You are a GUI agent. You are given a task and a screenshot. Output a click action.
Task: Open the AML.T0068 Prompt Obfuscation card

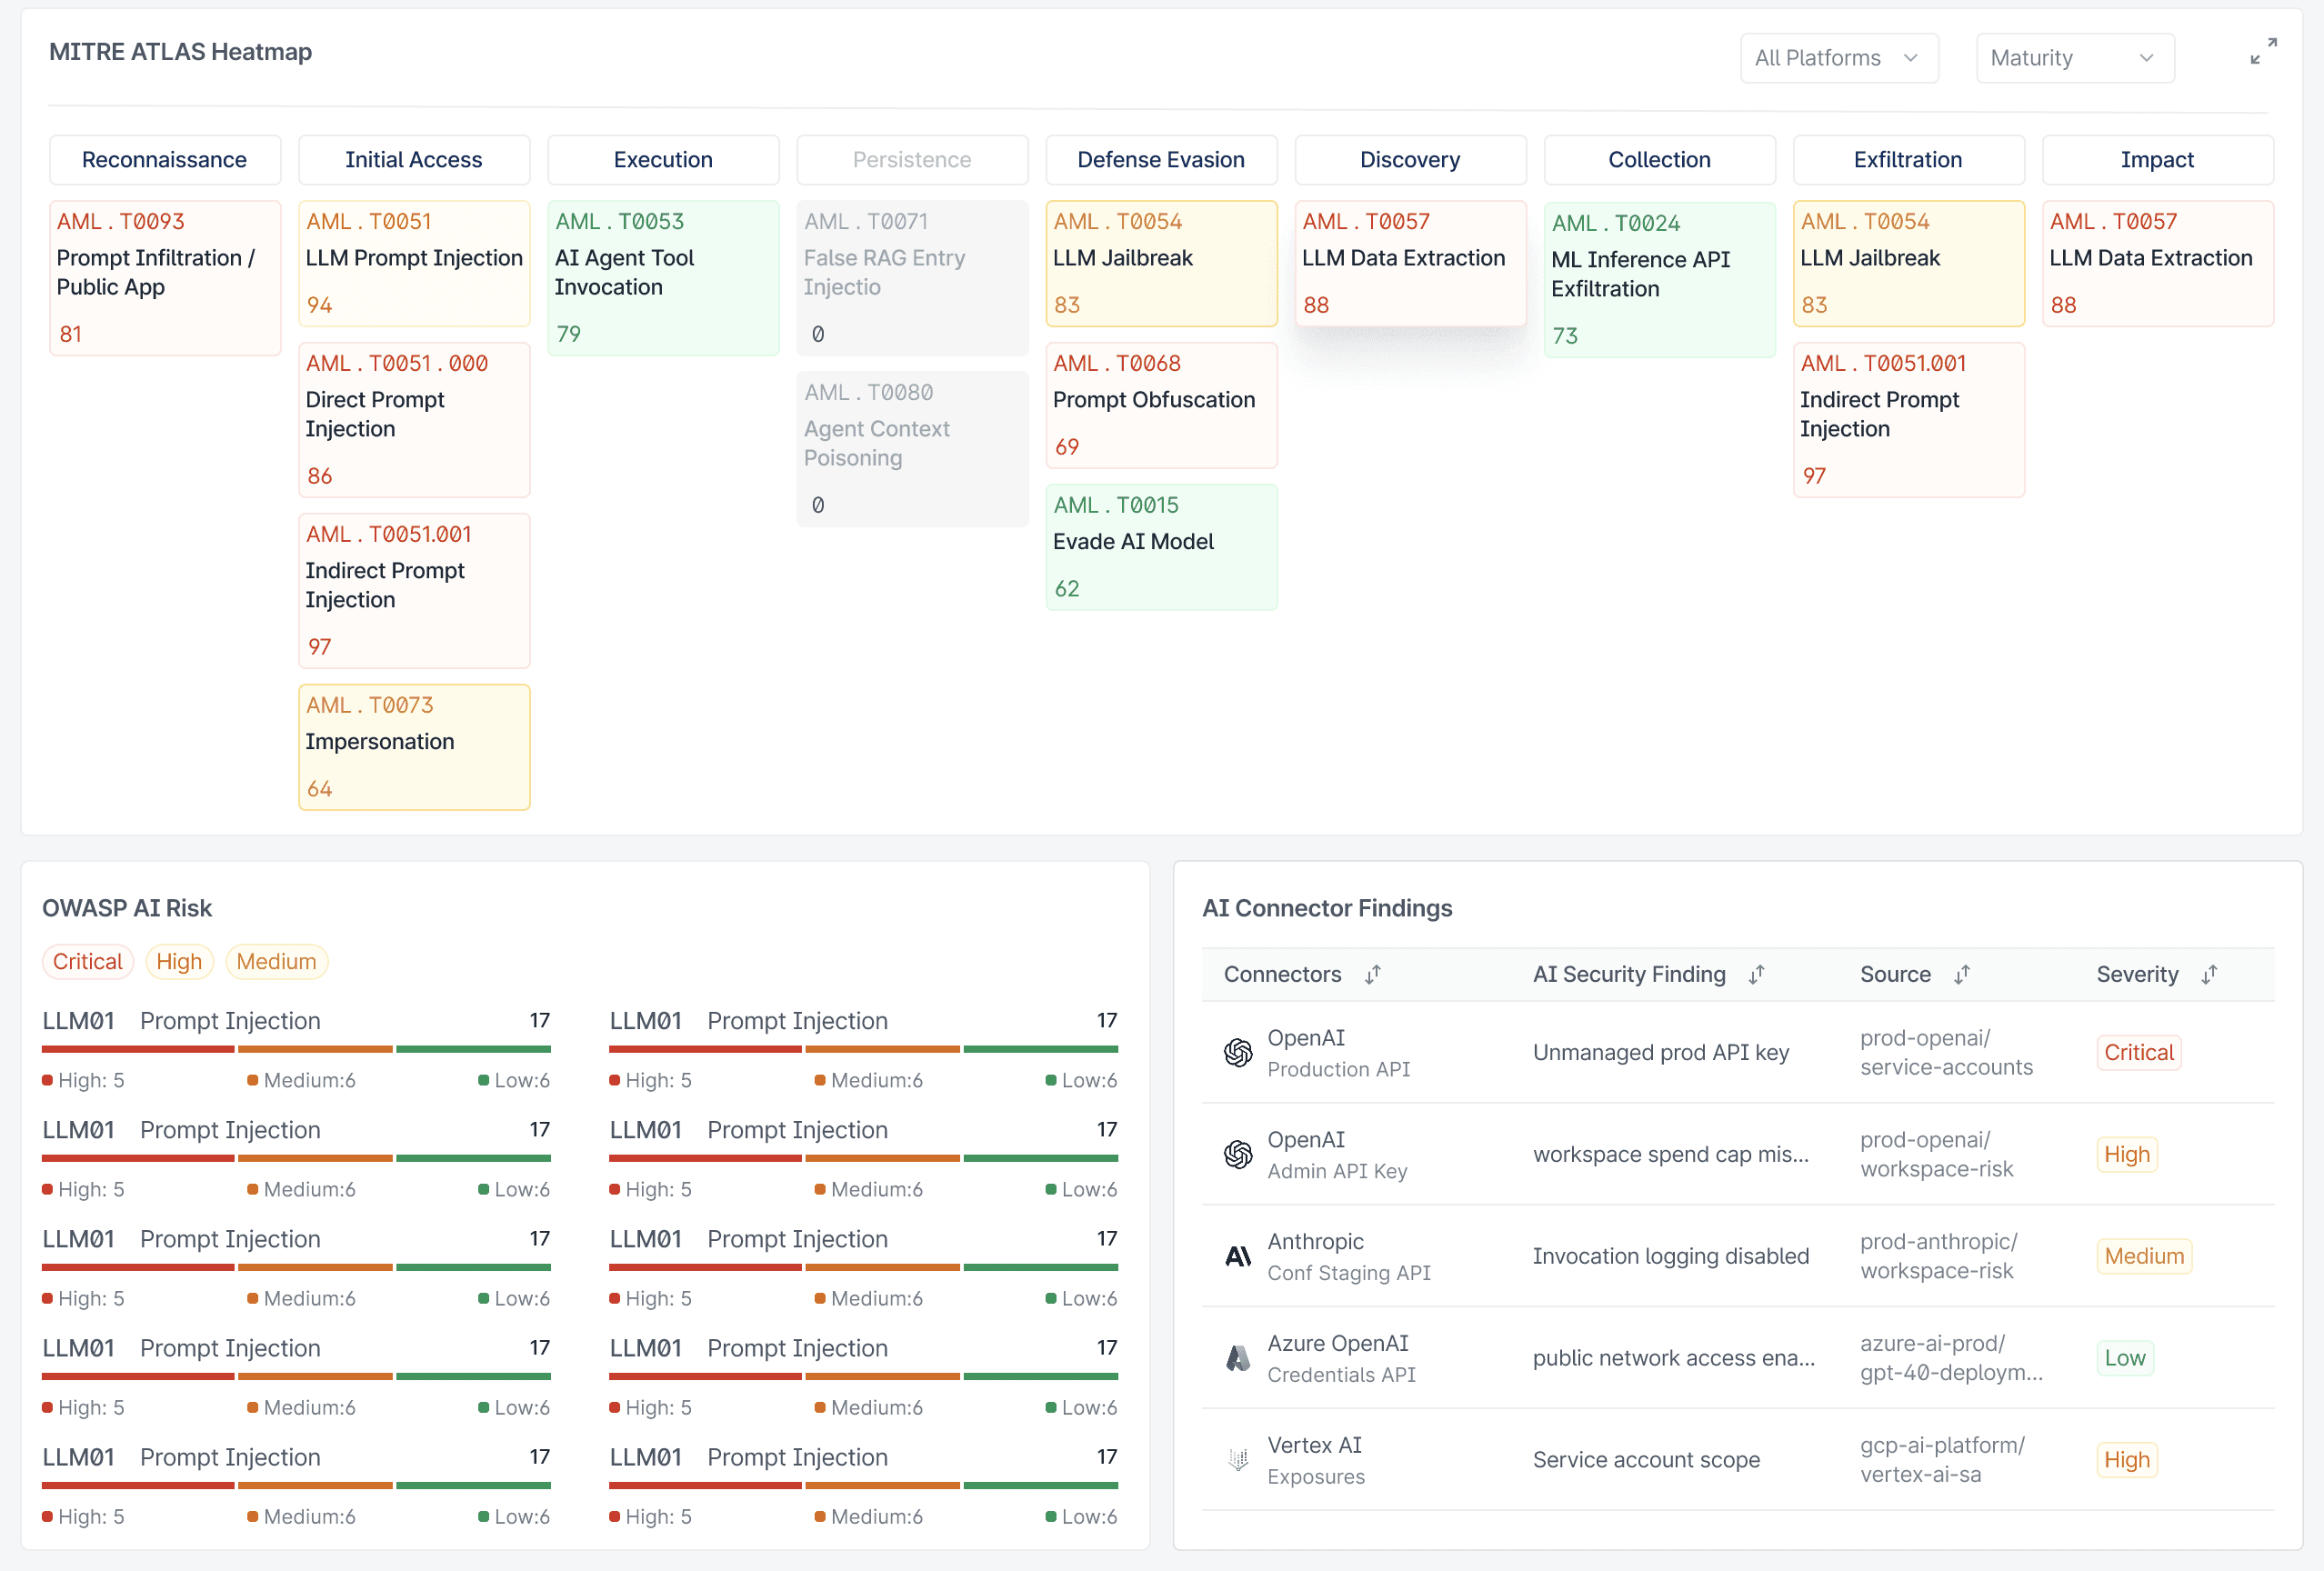[1161, 406]
